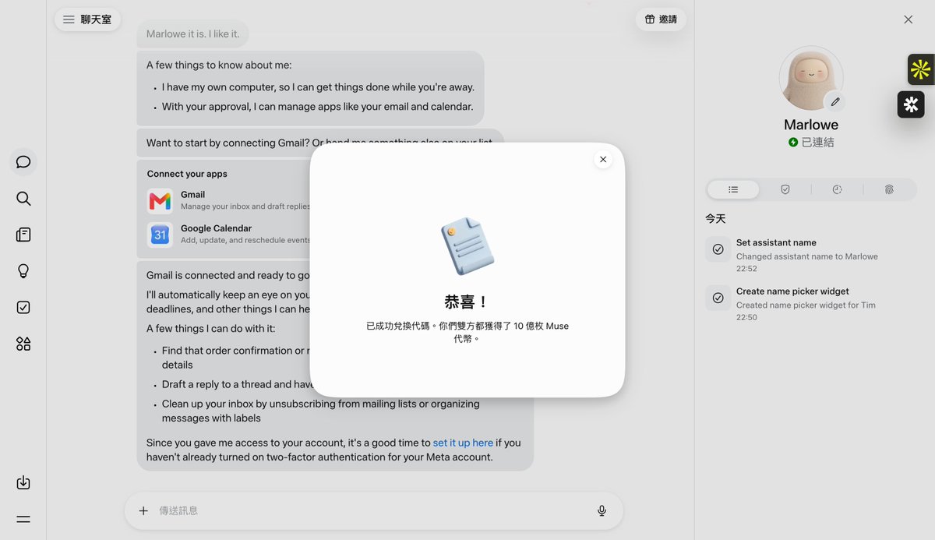
Task: Follow the "set it up here" link
Action: point(463,443)
